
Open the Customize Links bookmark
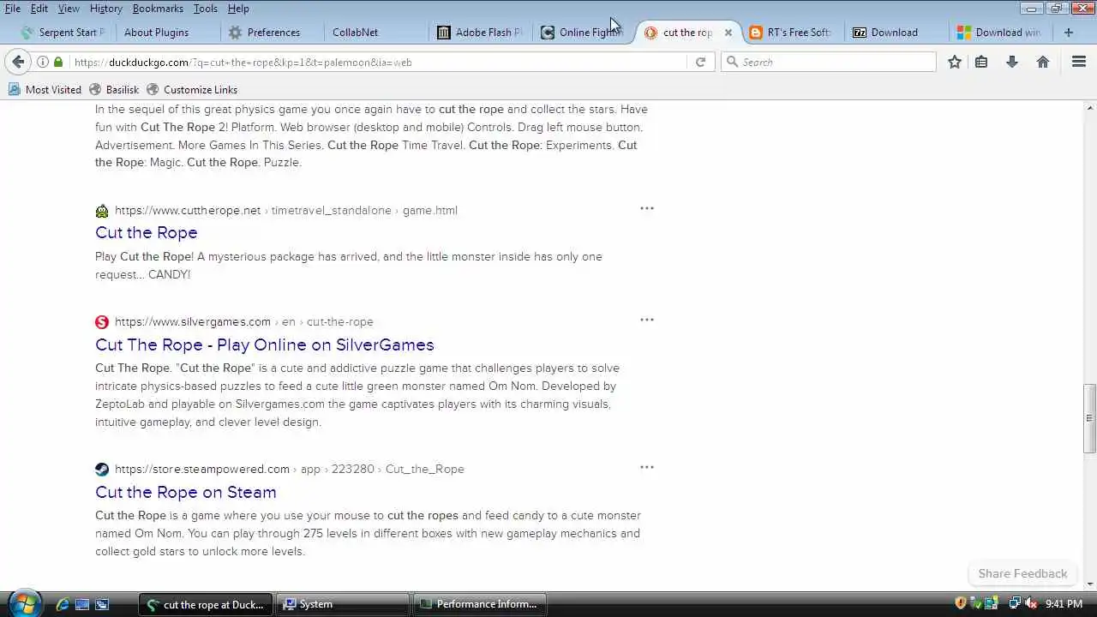[x=192, y=89]
